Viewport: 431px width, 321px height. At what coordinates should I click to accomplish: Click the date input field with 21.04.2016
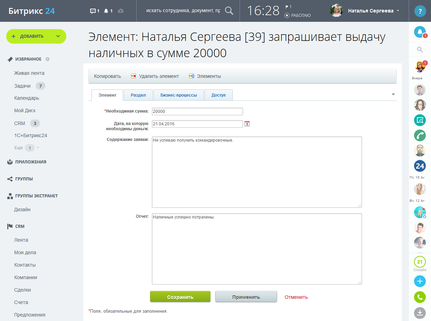coord(197,124)
